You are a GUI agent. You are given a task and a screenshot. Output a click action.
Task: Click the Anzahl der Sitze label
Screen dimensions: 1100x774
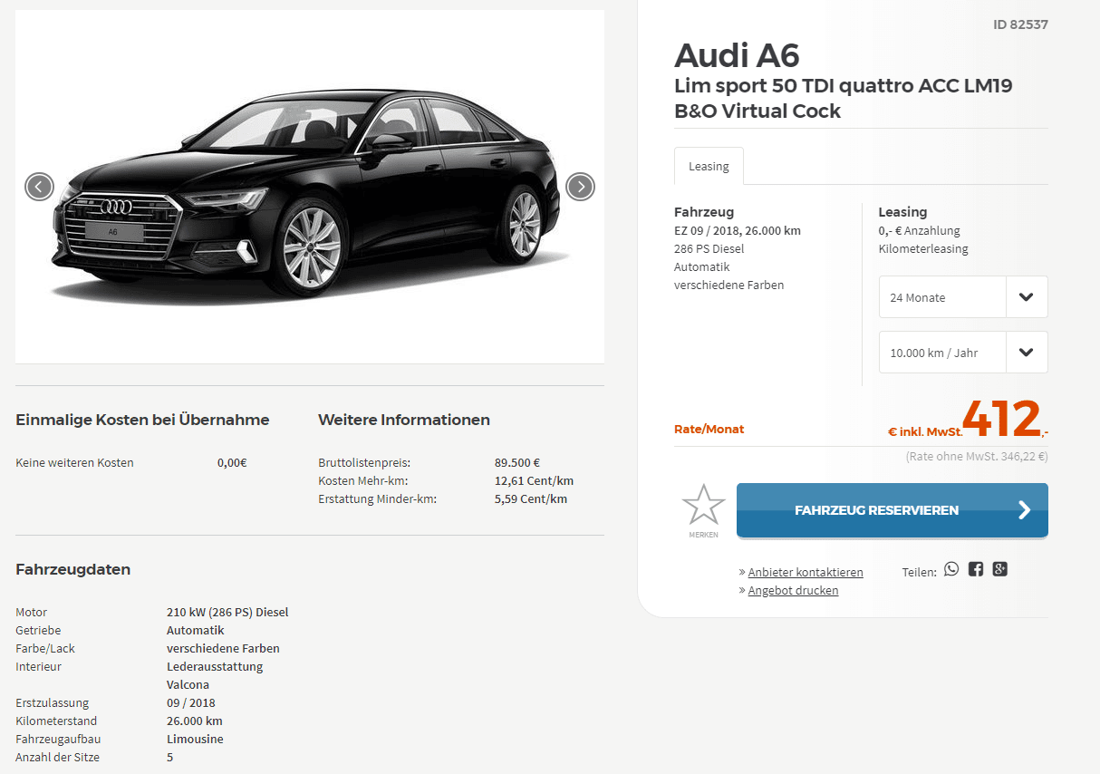pos(58,757)
